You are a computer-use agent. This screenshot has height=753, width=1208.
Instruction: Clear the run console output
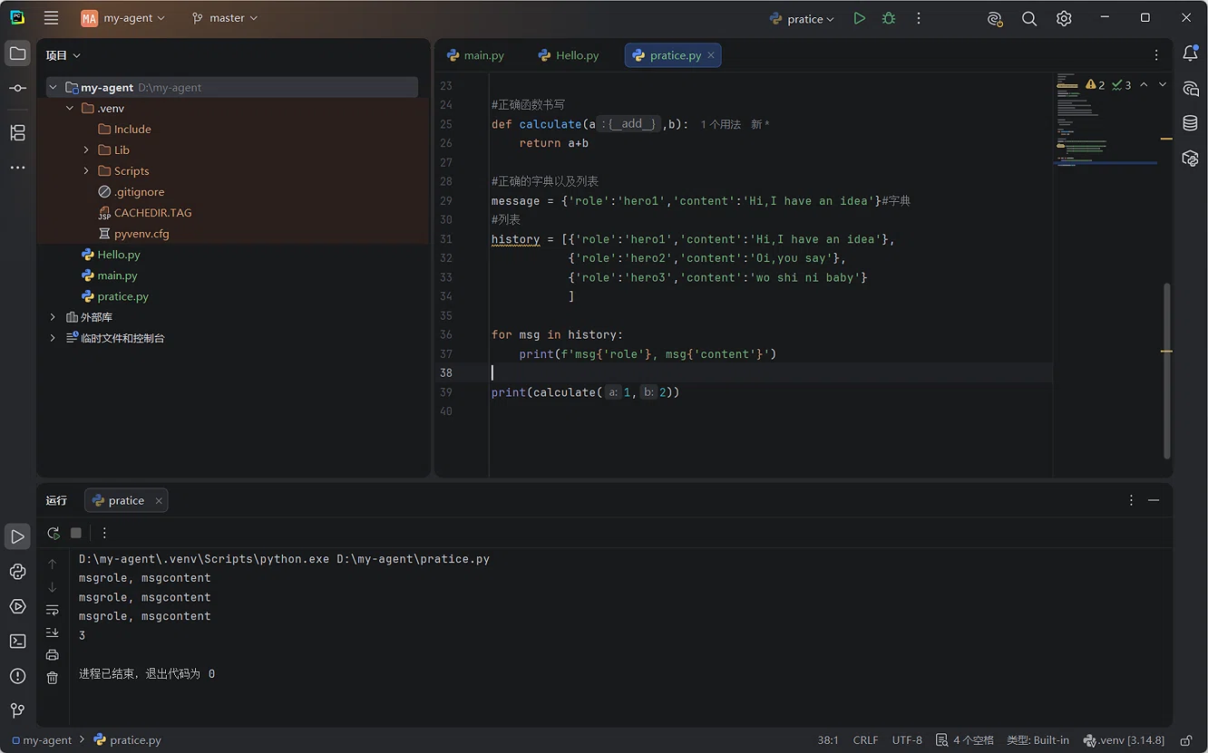click(53, 677)
